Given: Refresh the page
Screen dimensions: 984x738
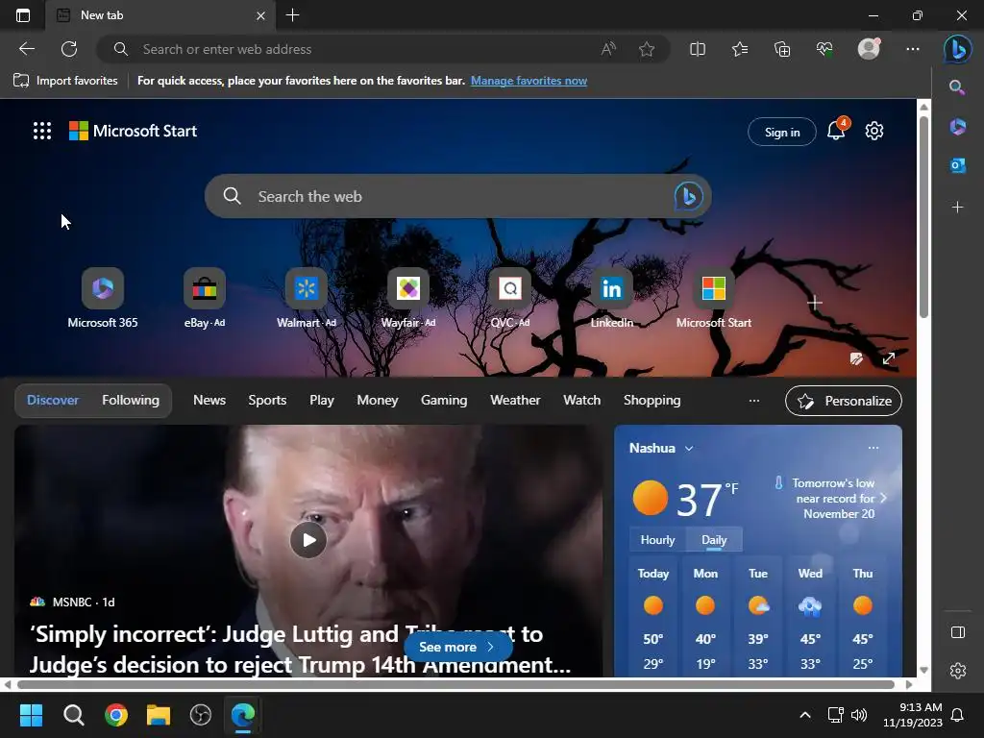Looking at the screenshot, I should click(69, 49).
